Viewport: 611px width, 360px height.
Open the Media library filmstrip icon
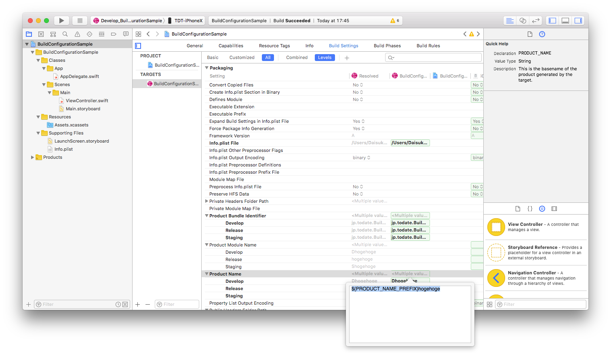[554, 208]
